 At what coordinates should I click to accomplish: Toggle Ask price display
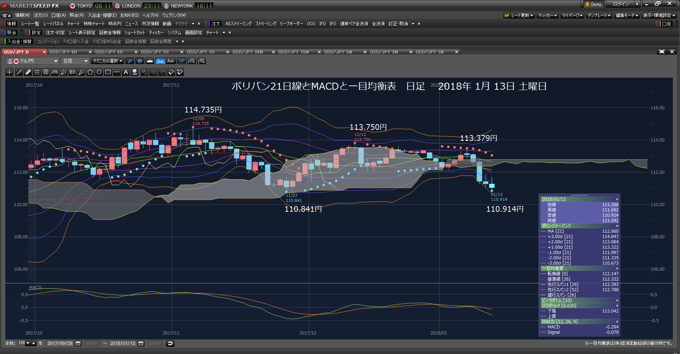pos(171,61)
